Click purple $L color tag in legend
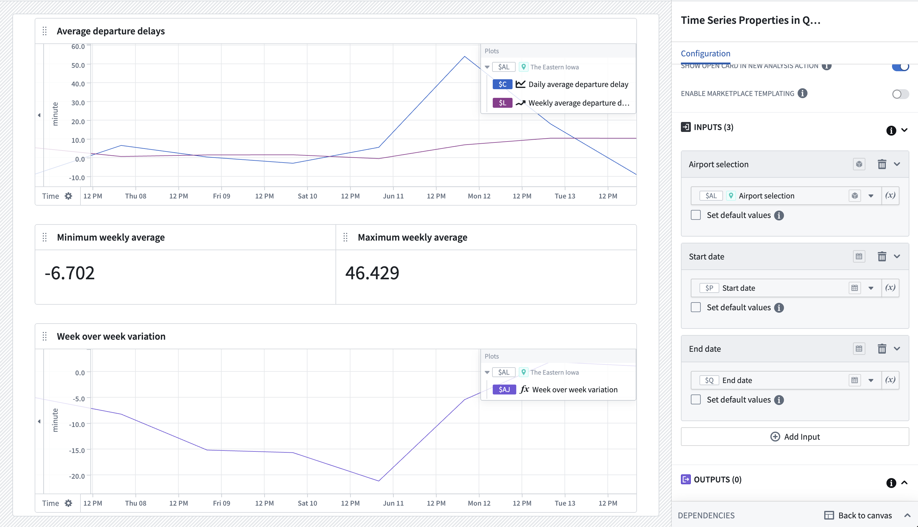 coord(502,103)
